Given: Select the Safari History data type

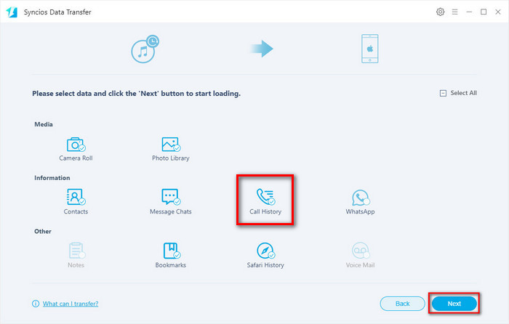Looking at the screenshot, I should [265, 255].
